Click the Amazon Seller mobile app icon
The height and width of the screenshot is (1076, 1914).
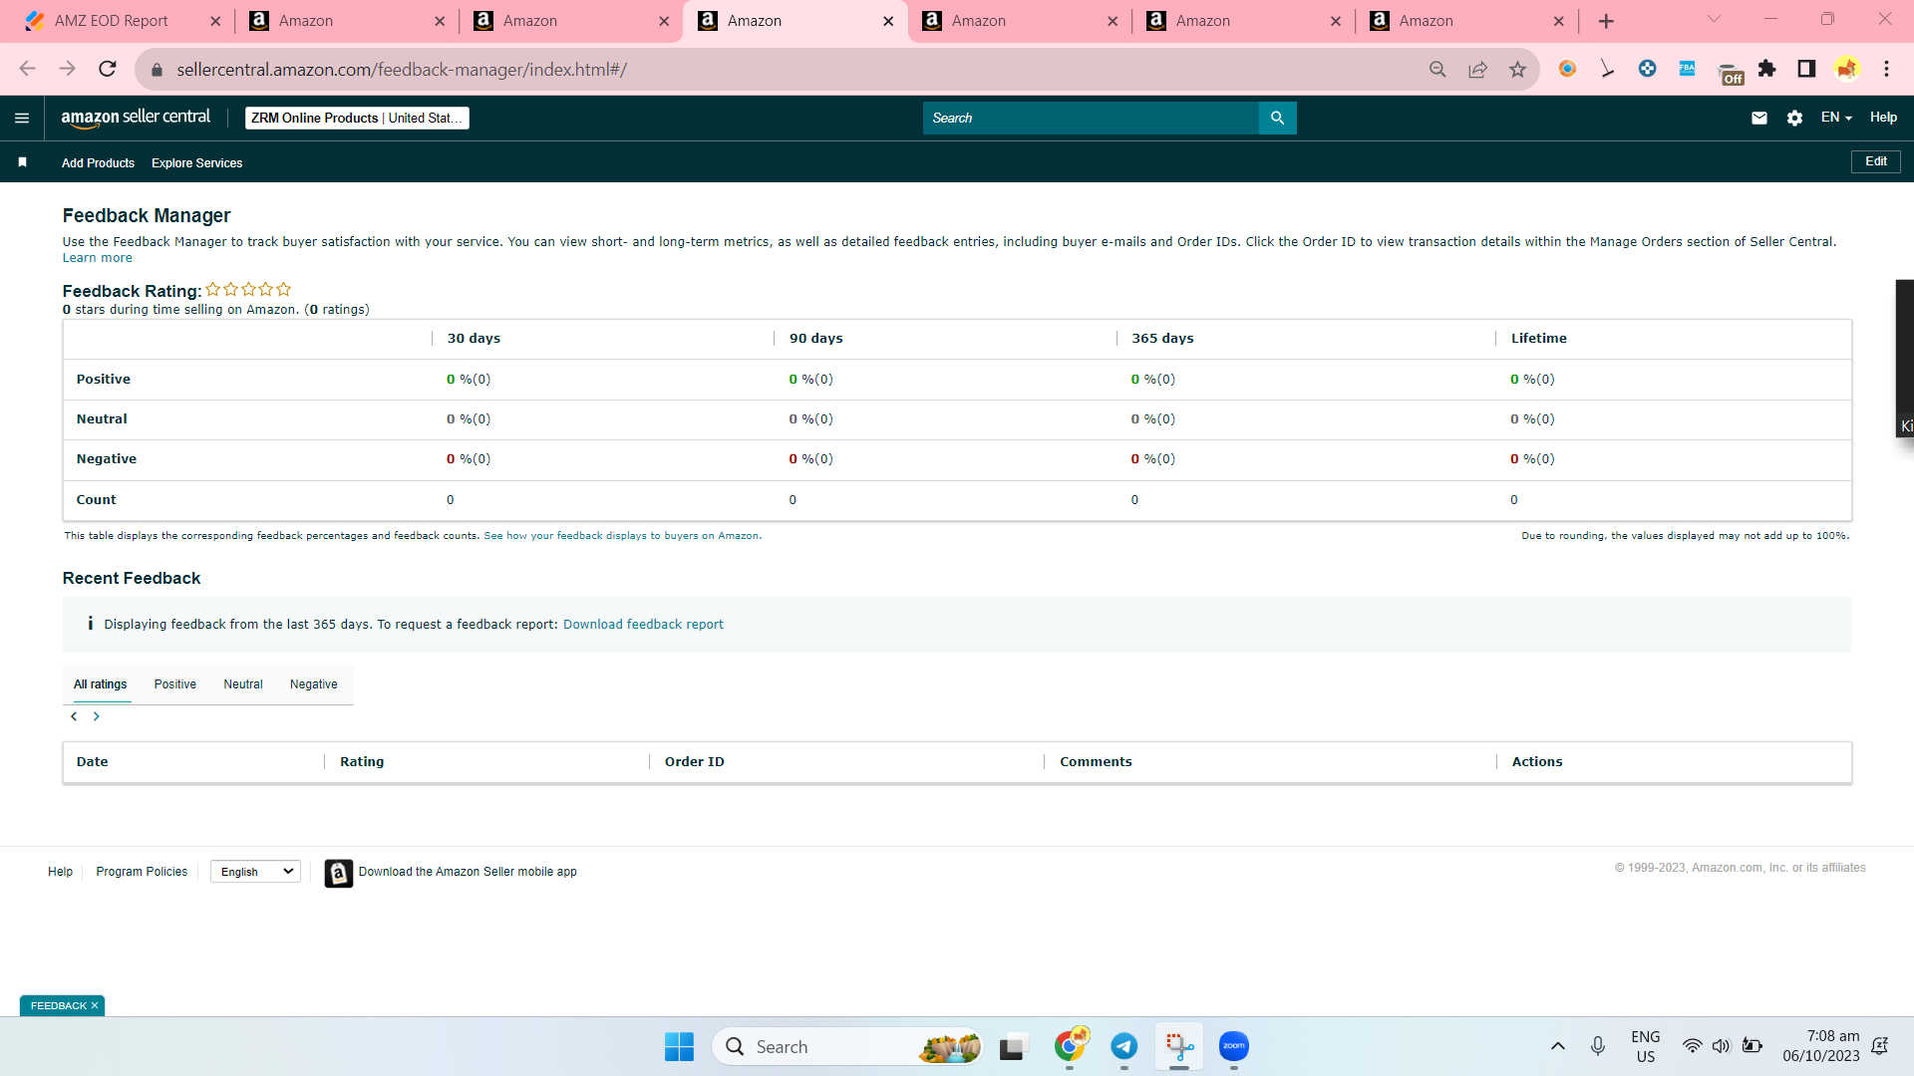339,873
